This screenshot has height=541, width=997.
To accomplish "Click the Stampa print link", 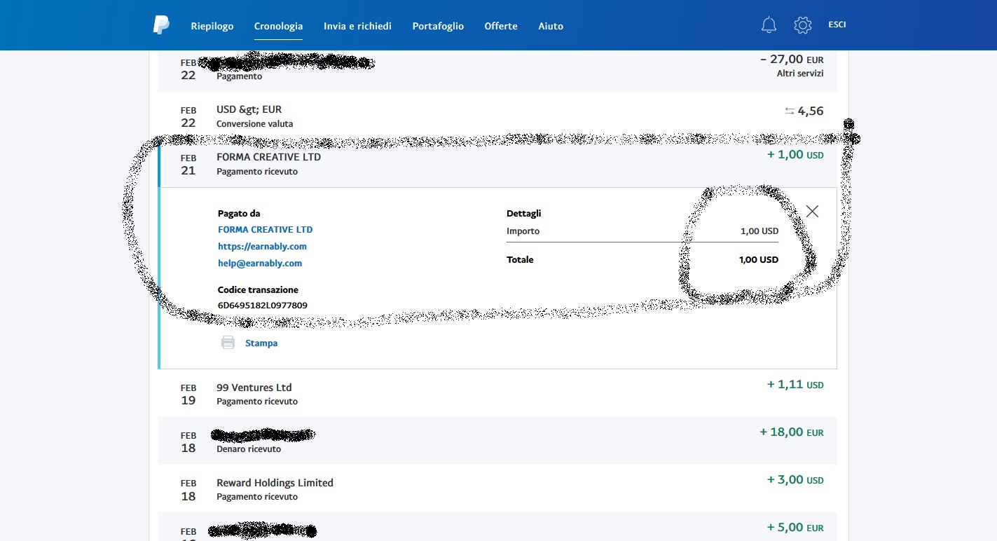I will 261,343.
